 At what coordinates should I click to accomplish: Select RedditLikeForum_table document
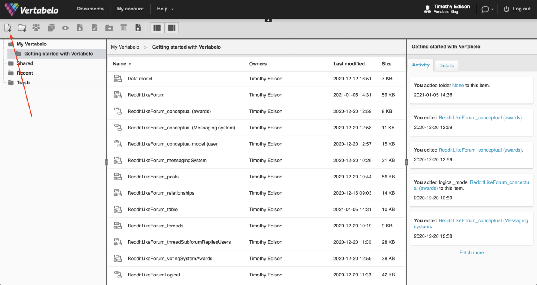point(153,209)
